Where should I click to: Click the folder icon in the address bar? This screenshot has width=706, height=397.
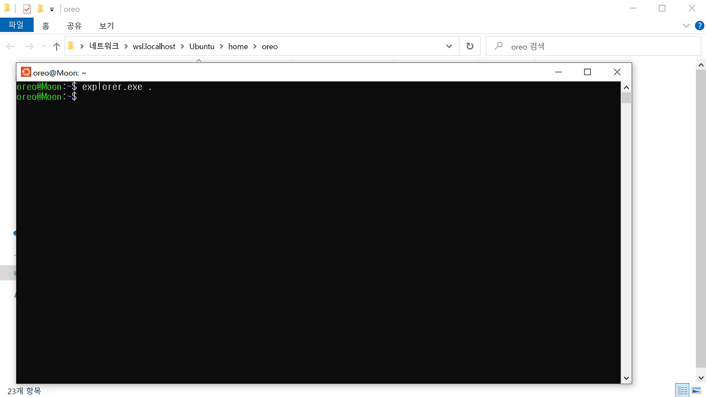(71, 46)
